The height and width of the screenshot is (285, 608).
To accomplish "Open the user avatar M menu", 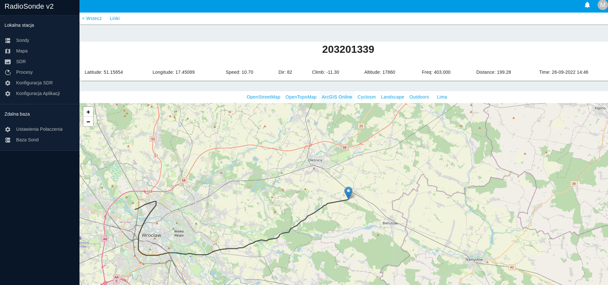I will [x=603, y=5].
